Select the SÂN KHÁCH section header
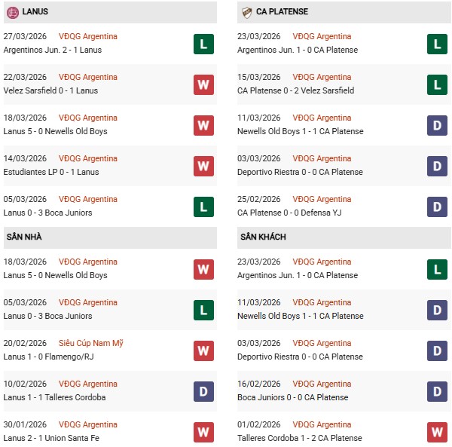The image size is (452, 447). (x=264, y=237)
